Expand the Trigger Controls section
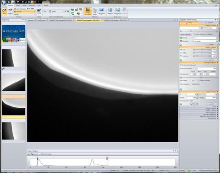This screenshot has width=220, height=173. (x=199, y=109)
